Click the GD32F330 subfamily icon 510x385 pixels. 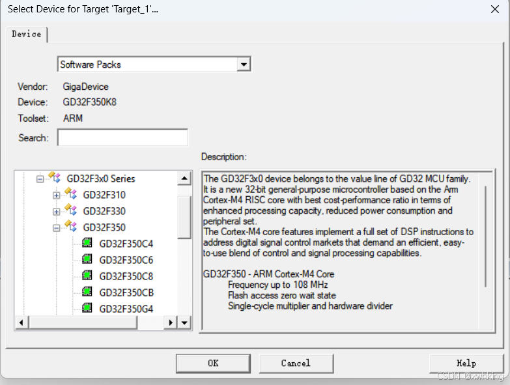pos(70,210)
